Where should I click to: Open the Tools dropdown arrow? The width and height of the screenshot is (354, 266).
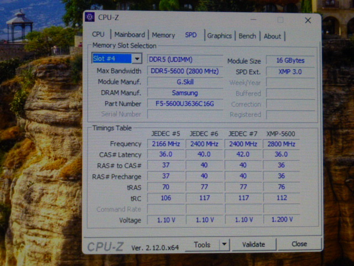tap(224, 244)
